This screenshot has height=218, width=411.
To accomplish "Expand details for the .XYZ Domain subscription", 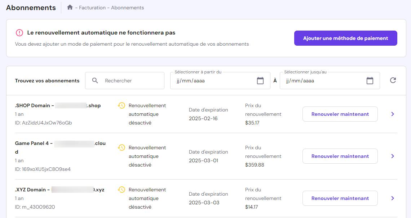I will [393, 198].
